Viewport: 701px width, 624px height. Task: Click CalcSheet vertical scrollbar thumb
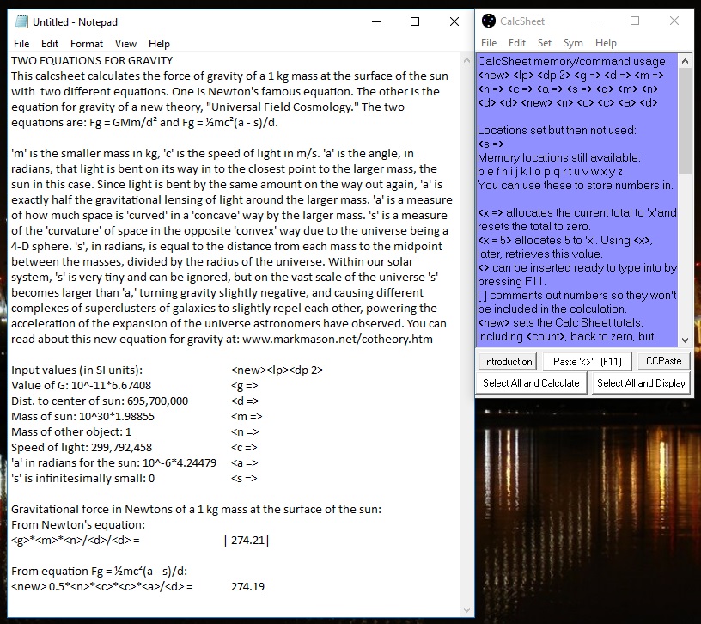click(x=685, y=121)
